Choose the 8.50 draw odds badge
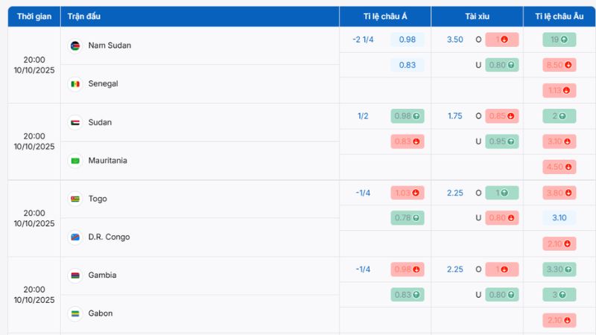The width and height of the screenshot is (596, 335). (559, 65)
